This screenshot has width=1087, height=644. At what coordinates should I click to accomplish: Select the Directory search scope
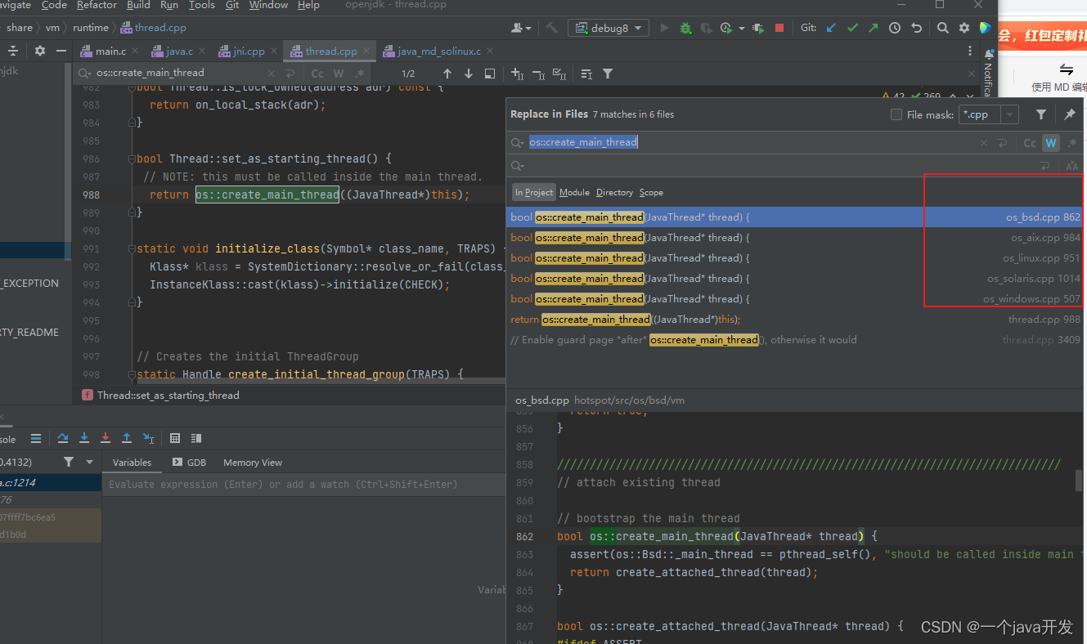[614, 193]
